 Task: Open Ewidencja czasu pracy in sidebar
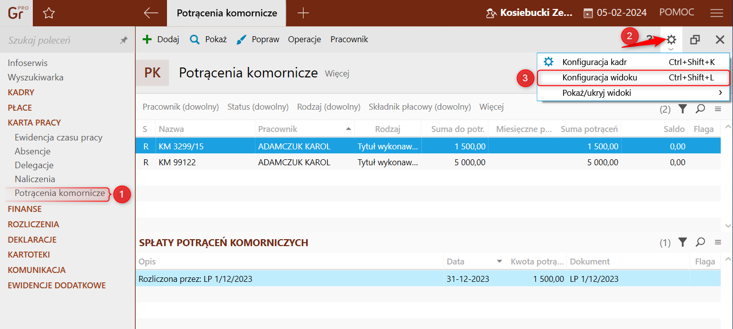(59, 137)
